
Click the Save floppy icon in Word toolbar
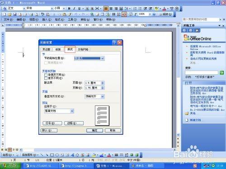14,14
